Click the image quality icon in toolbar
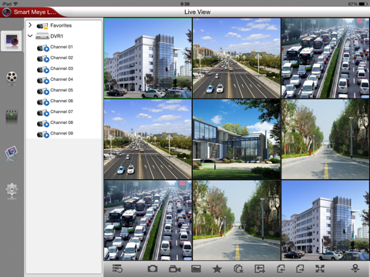 pos(196,269)
